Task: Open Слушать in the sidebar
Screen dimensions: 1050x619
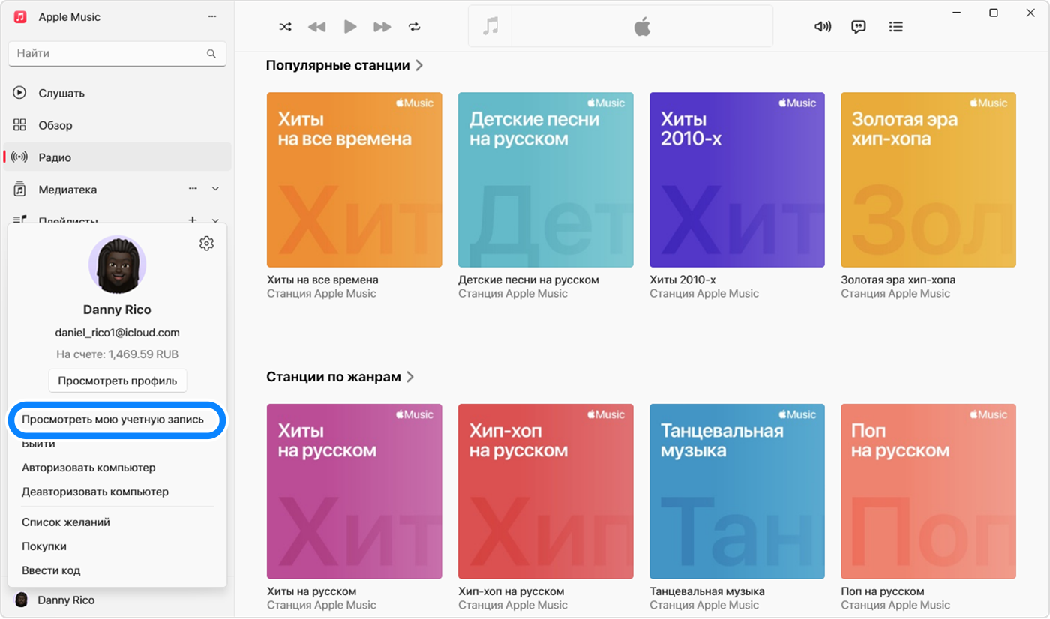Action: point(117,93)
